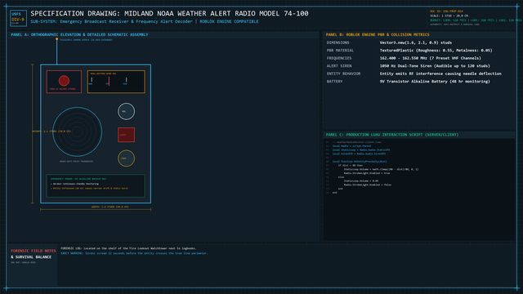Click the FREQUENCIES 162.400 MHz value
Viewport: 523px width, 294px height.
click(x=431, y=58)
